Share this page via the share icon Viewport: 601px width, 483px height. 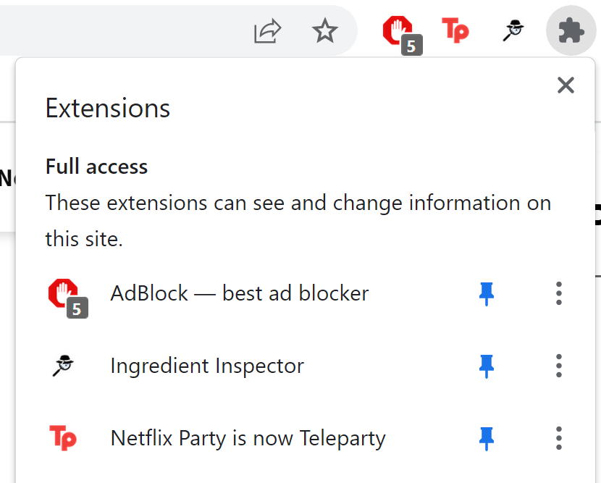[267, 31]
